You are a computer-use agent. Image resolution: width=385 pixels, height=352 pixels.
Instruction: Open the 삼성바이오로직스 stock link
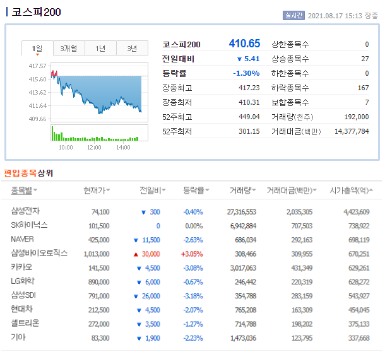[39, 253]
